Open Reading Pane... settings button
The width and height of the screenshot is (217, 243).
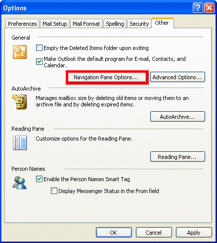(177, 156)
